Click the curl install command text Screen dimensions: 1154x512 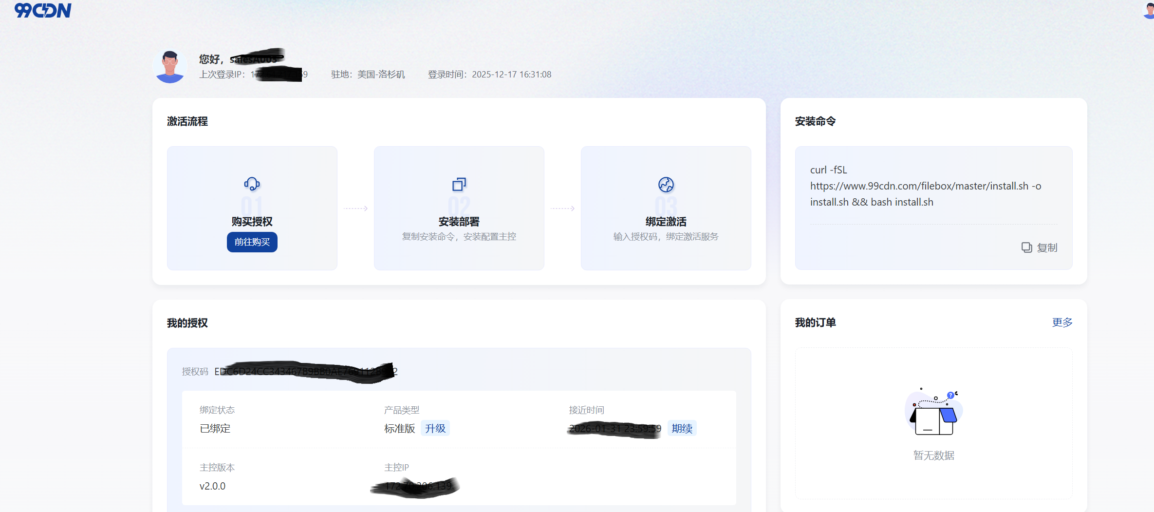925,186
